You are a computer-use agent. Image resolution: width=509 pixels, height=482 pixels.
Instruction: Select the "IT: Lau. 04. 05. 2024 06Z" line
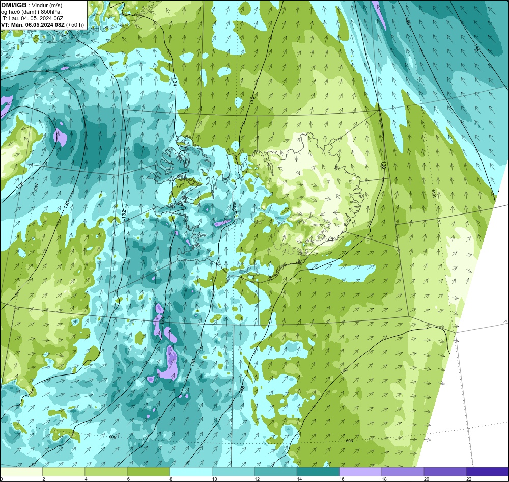[32, 18]
